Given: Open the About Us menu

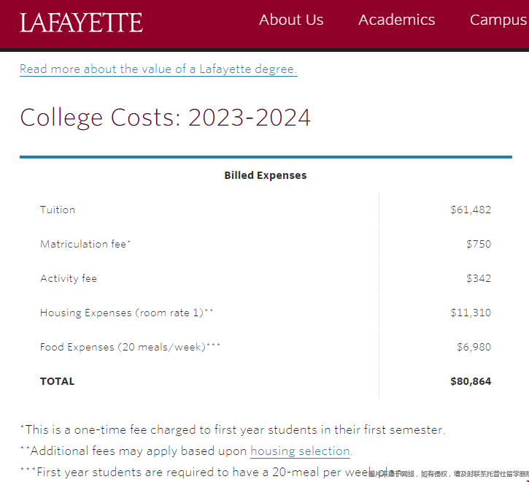Looking at the screenshot, I should tap(291, 20).
